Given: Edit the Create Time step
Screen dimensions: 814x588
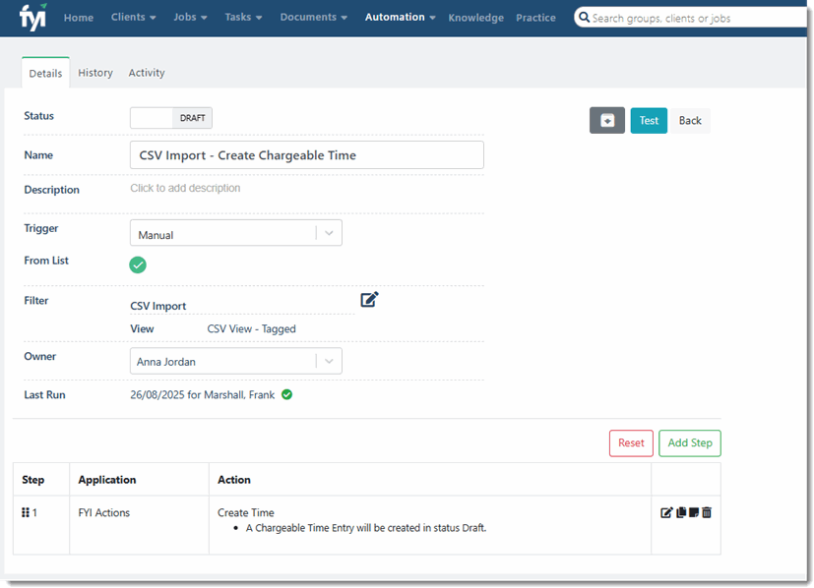Looking at the screenshot, I should click(x=666, y=513).
